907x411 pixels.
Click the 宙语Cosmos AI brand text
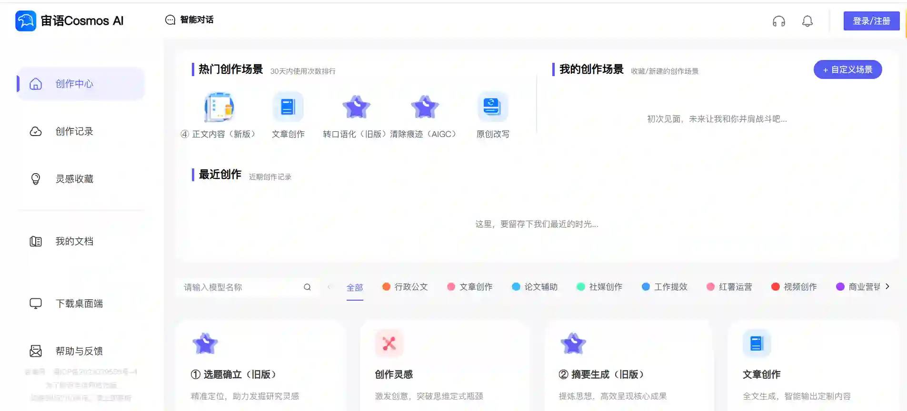[82, 21]
